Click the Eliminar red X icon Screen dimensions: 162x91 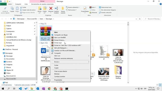tap(51, 8)
